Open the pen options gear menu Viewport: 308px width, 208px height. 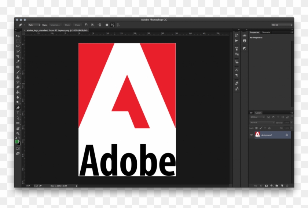(107, 25)
